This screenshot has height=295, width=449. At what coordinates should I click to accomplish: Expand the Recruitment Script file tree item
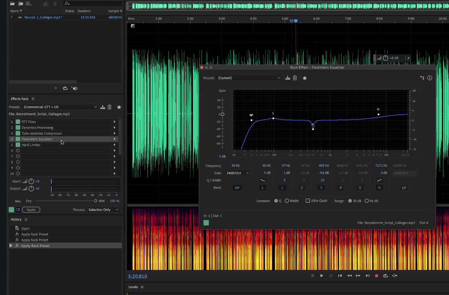pyautogui.click(x=12, y=17)
